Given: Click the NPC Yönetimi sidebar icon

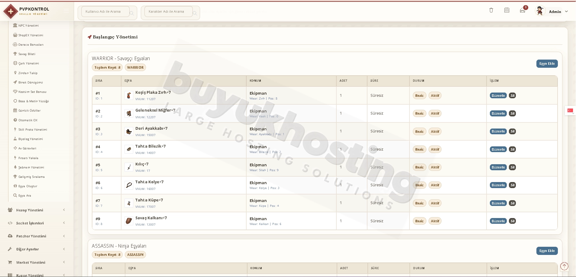Looking at the screenshot, I should [x=15, y=25].
